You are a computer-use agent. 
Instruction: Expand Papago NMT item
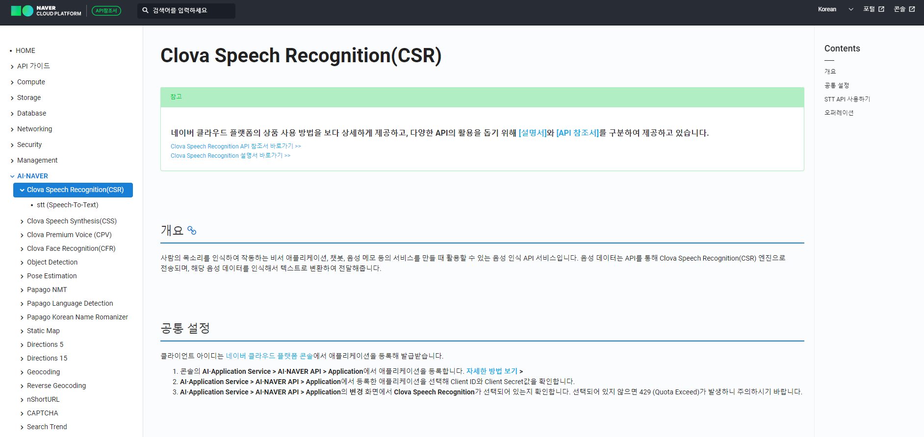tap(47, 290)
